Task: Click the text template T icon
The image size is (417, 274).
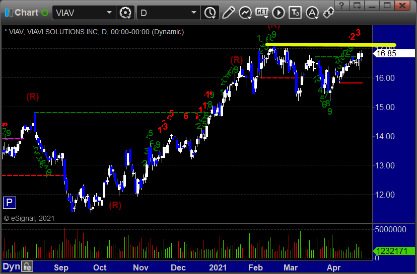Action: [x=295, y=13]
